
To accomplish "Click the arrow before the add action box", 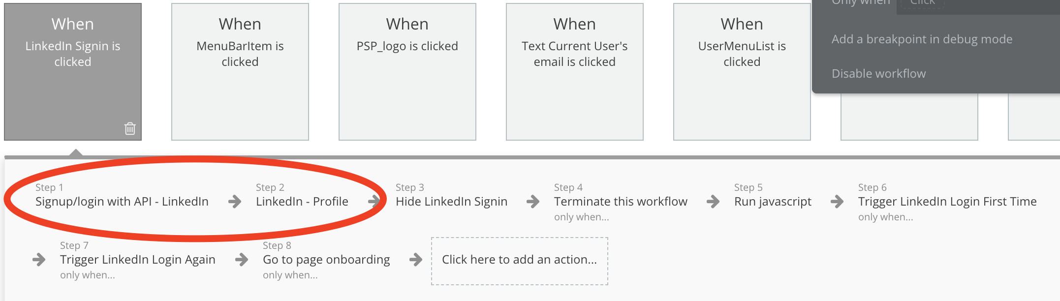I will click(416, 259).
